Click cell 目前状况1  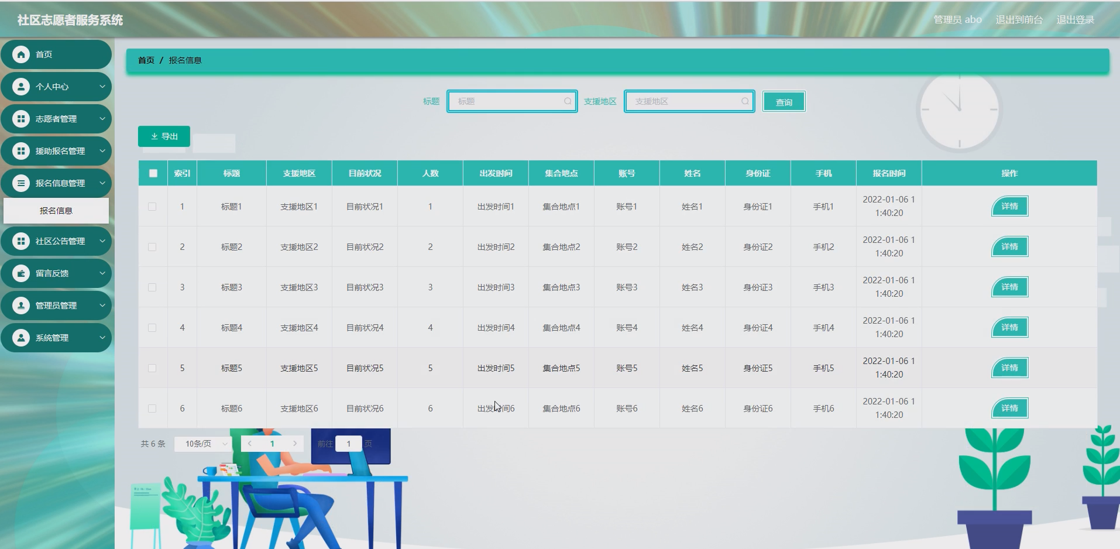[365, 207]
